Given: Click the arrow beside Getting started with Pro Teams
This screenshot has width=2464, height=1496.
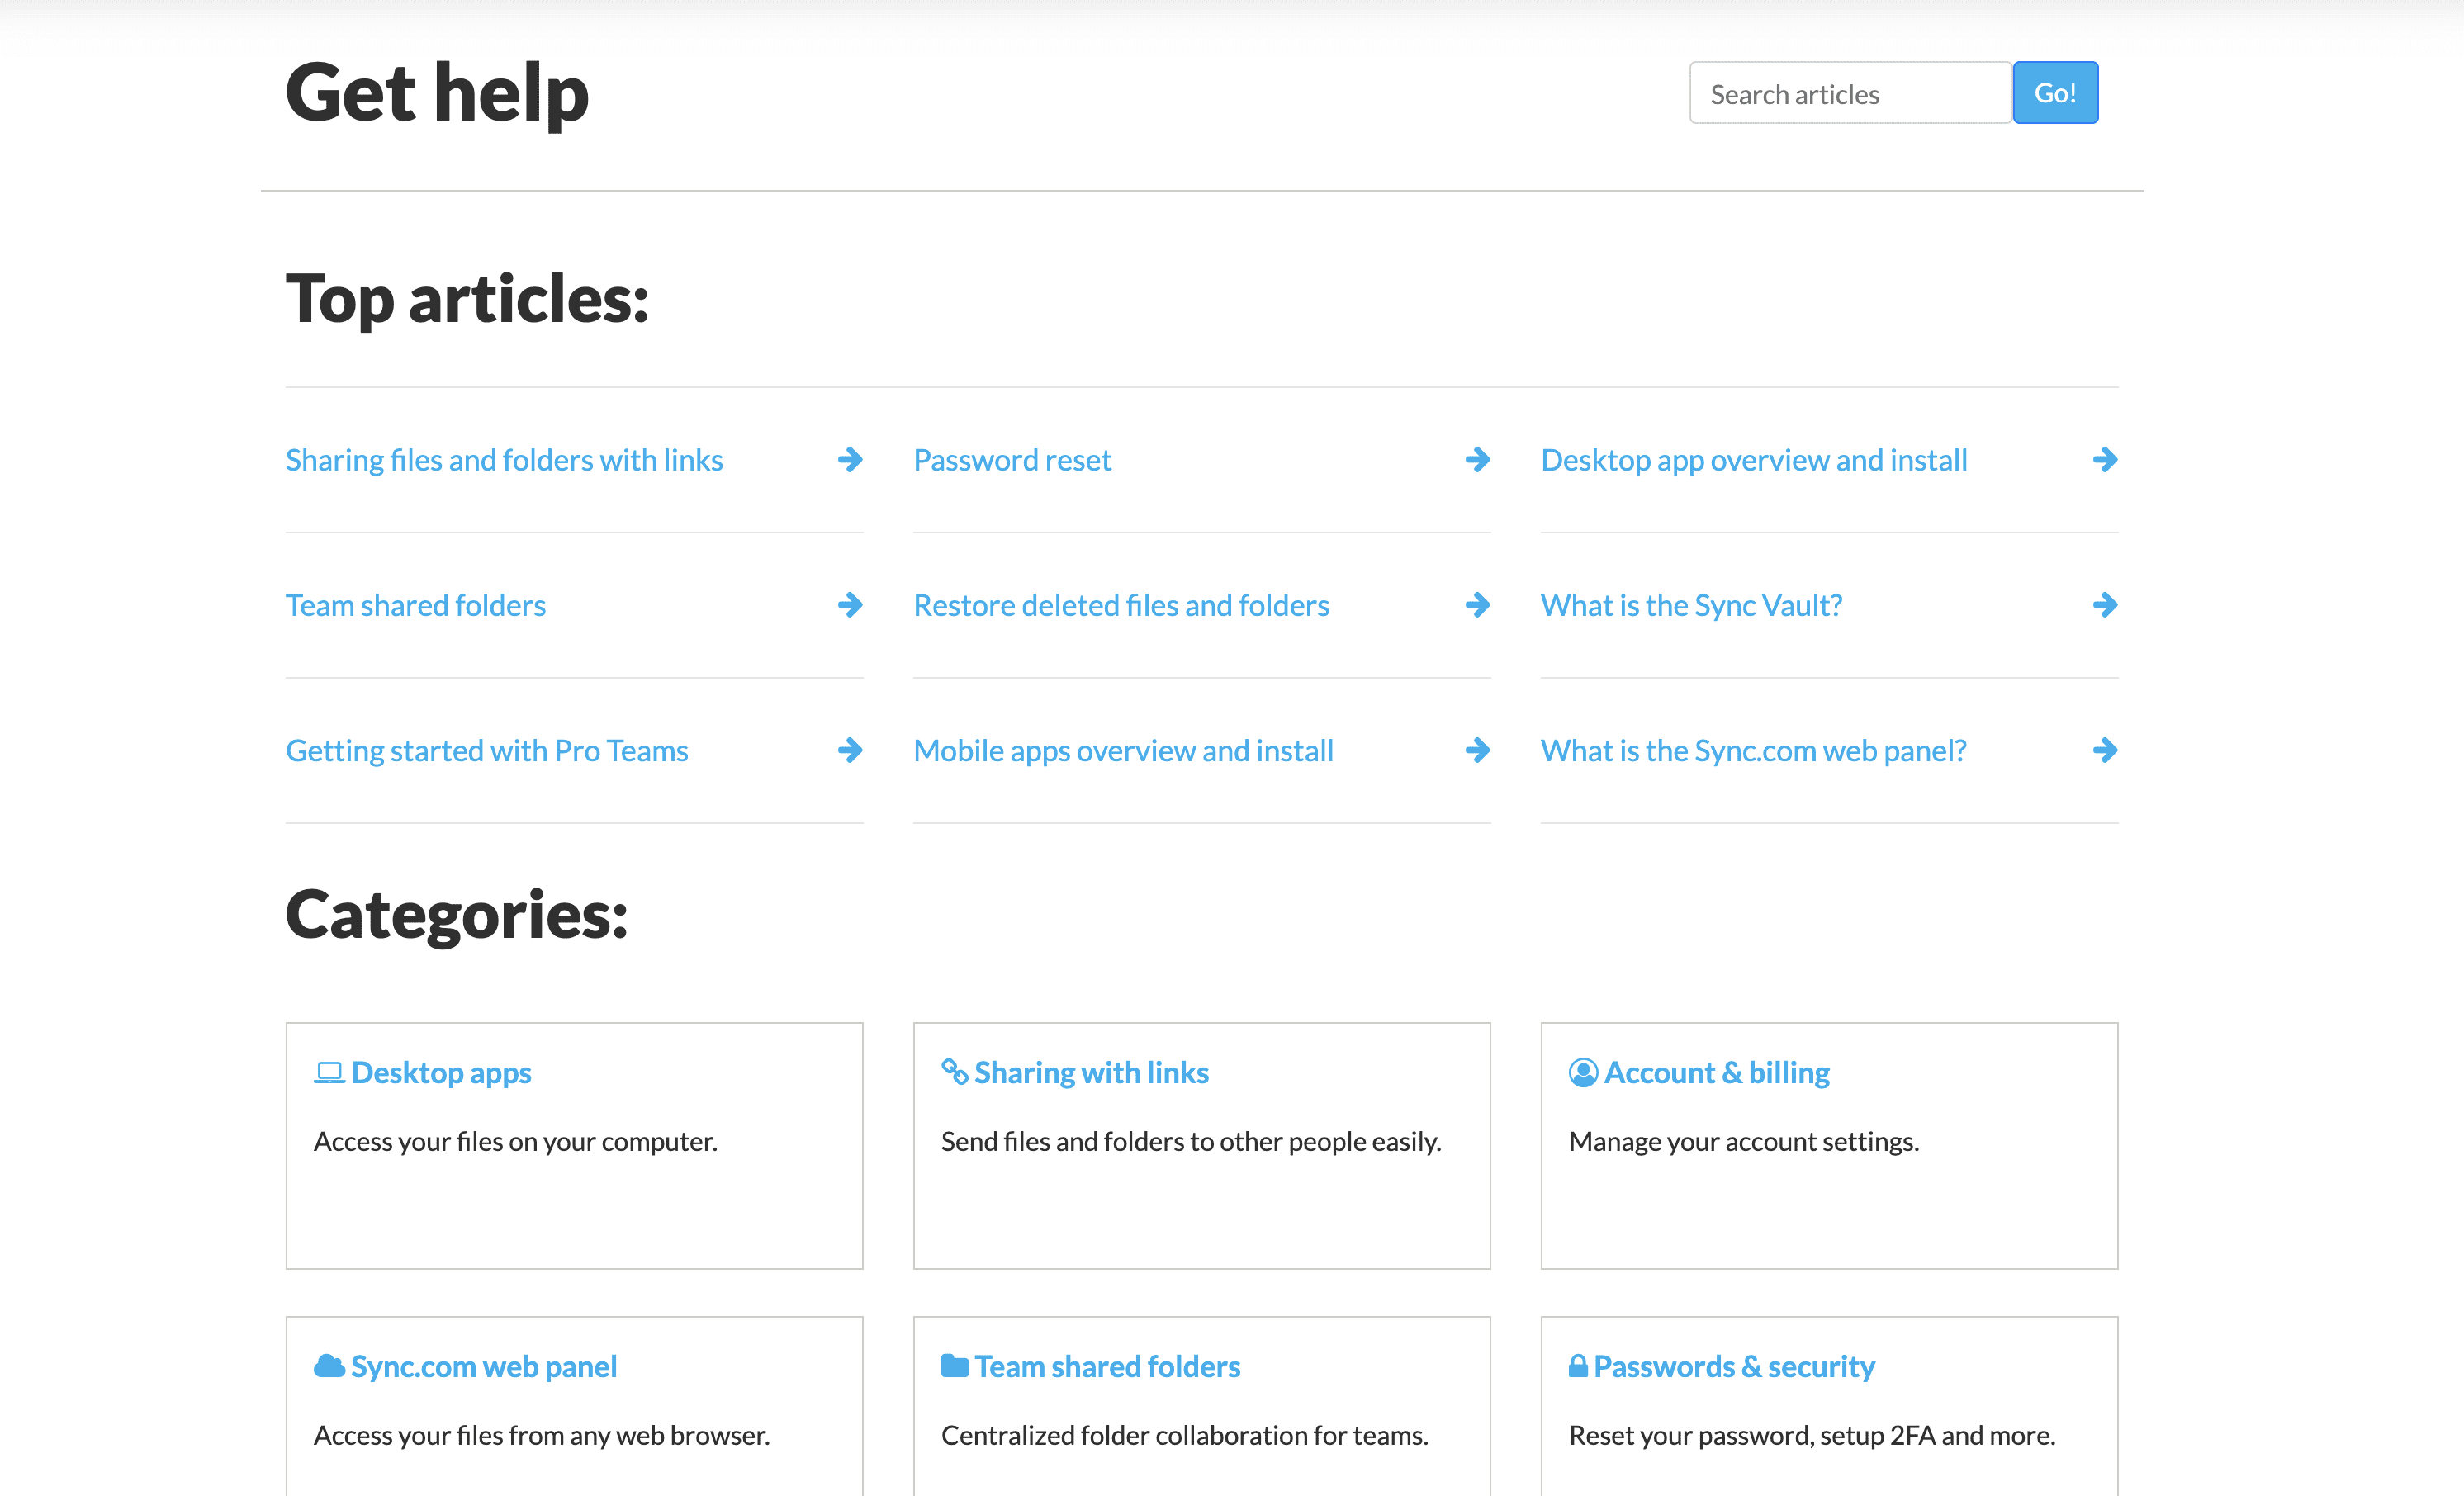Looking at the screenshot, I should [x=850, y=750].
